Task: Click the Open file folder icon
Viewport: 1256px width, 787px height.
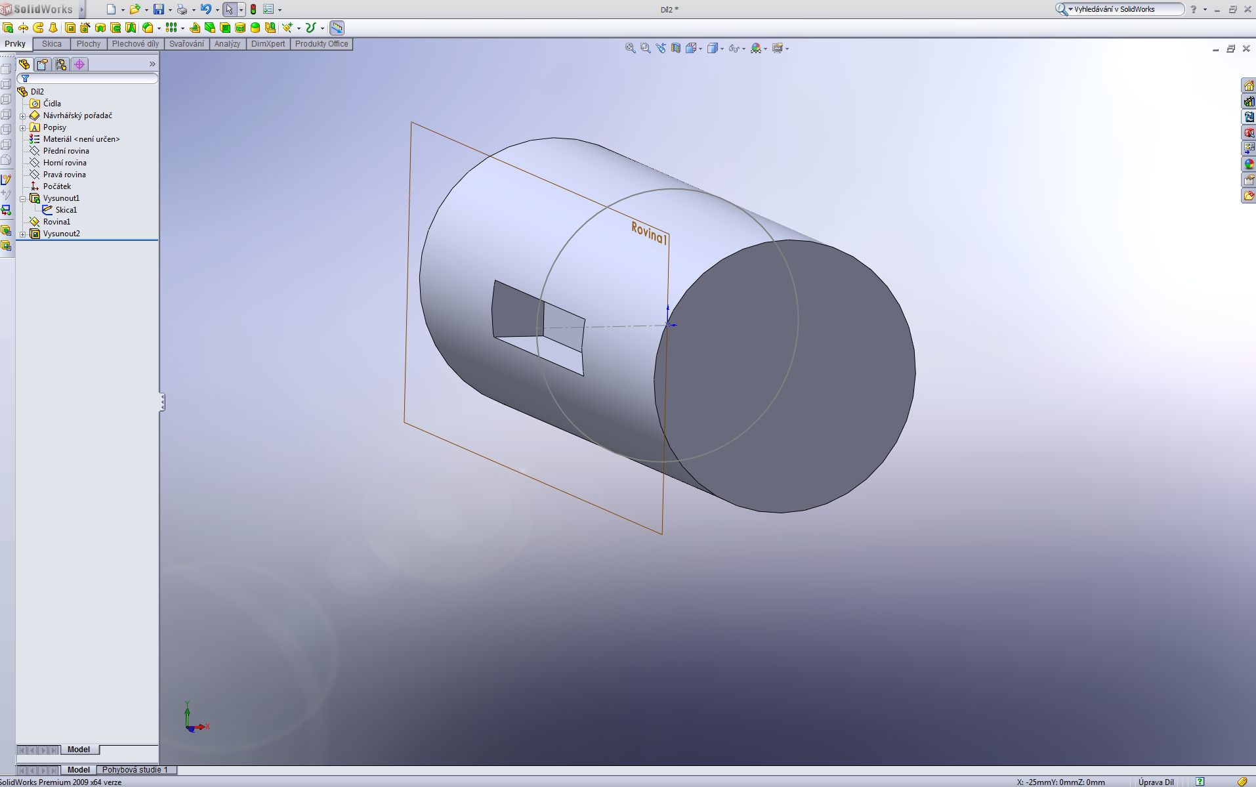Action: tap(135, 9)
